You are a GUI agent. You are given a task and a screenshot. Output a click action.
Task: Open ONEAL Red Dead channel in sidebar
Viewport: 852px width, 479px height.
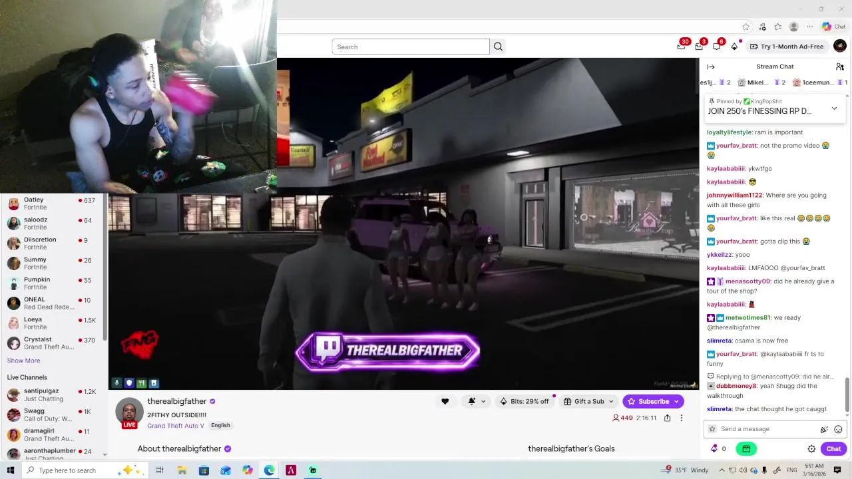click(x=53, y=303)
